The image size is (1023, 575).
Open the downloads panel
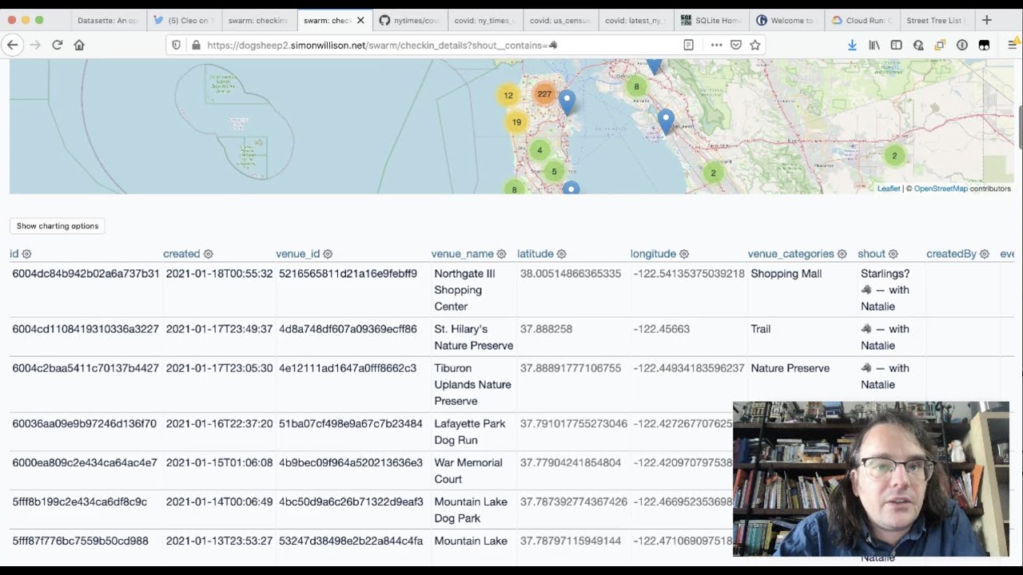[x=852, y=46]
